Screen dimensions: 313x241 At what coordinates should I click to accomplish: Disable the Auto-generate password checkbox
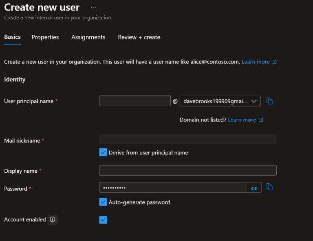pyautogui.click(x=103, y=202)
